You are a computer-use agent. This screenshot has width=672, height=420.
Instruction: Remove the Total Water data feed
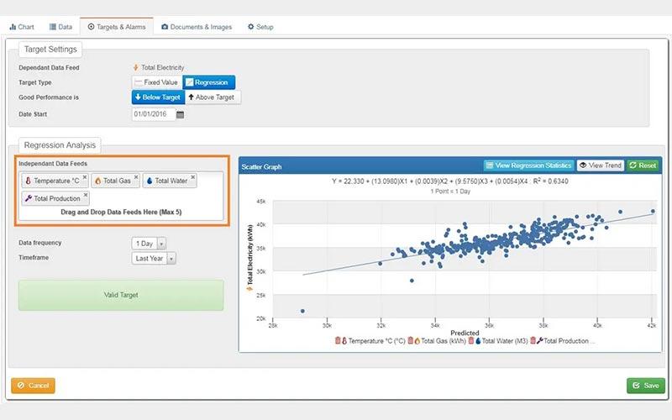pyautogui.click(x=193, y=177)
